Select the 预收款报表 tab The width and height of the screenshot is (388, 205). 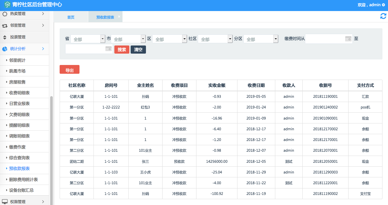click(x=105, y=17)
